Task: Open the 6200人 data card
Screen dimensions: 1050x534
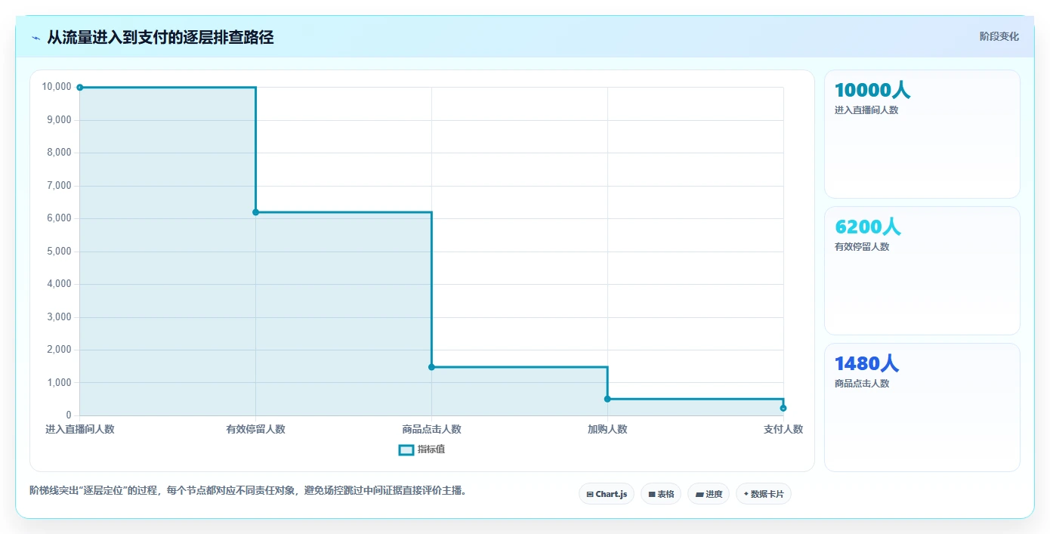Action: point(922,270)
